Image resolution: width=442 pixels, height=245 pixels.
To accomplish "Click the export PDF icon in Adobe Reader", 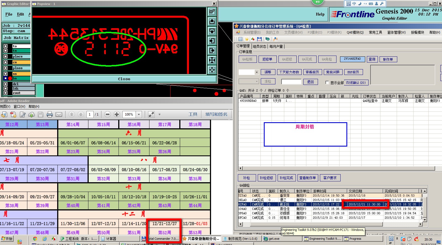I will click(x=4, y=114).
